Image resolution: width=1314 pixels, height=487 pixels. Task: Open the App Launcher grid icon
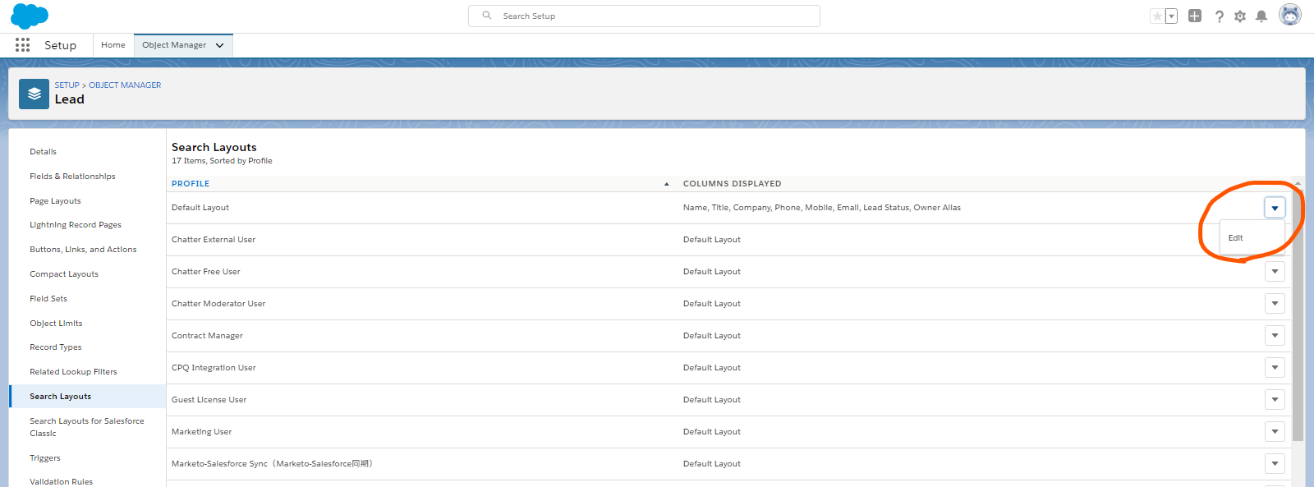[23, 45]
